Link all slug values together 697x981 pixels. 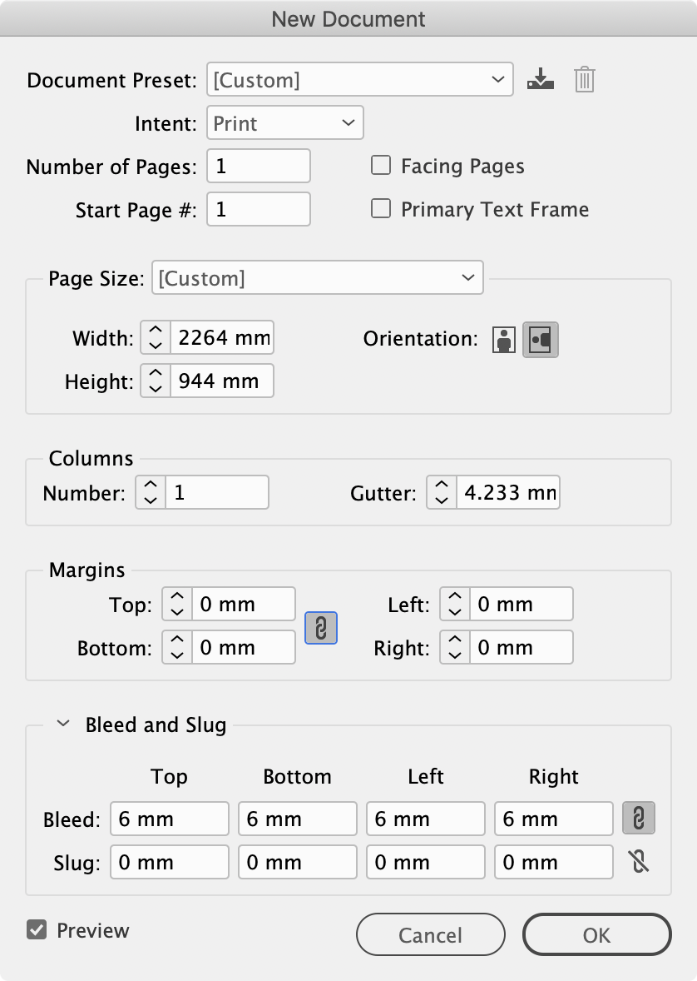point(639,862)
